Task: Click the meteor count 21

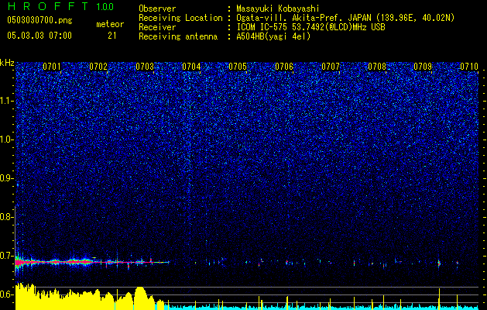Action: pyautogui.click(x=112, y=36)
